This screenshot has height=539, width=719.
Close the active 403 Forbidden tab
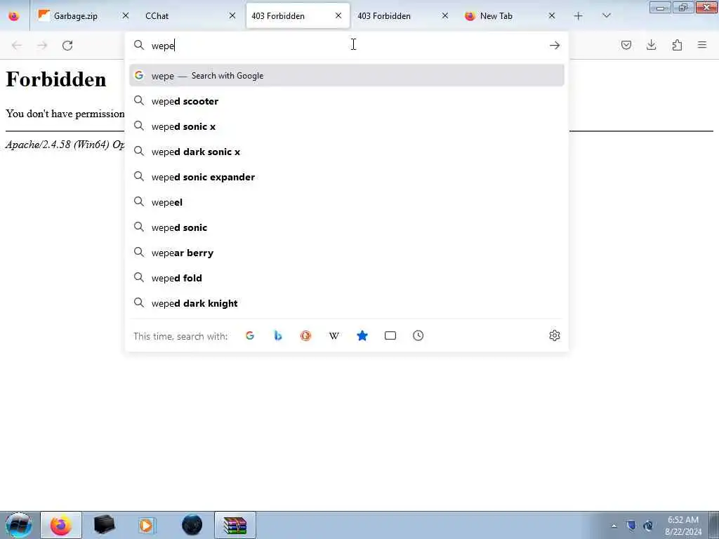pyautogui.click(x=338, y=15)
